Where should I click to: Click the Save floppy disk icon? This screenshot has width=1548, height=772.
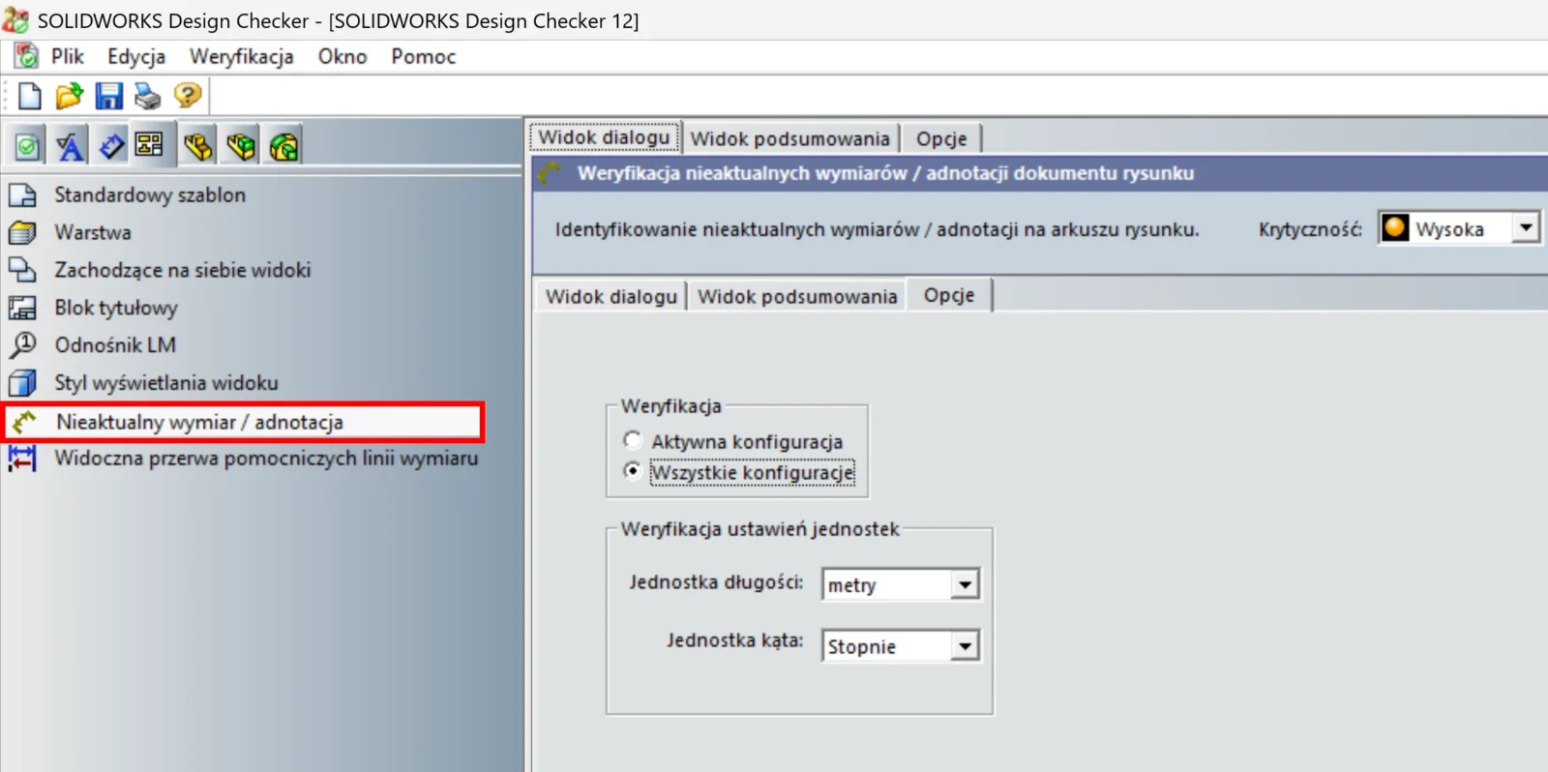coord(108,96)
